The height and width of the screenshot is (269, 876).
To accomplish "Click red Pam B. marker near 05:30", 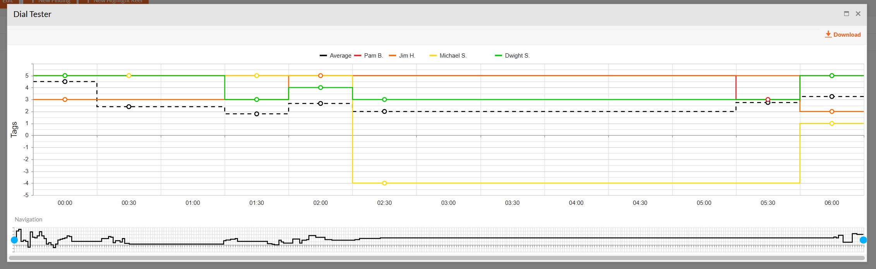I will click(768, 99).
